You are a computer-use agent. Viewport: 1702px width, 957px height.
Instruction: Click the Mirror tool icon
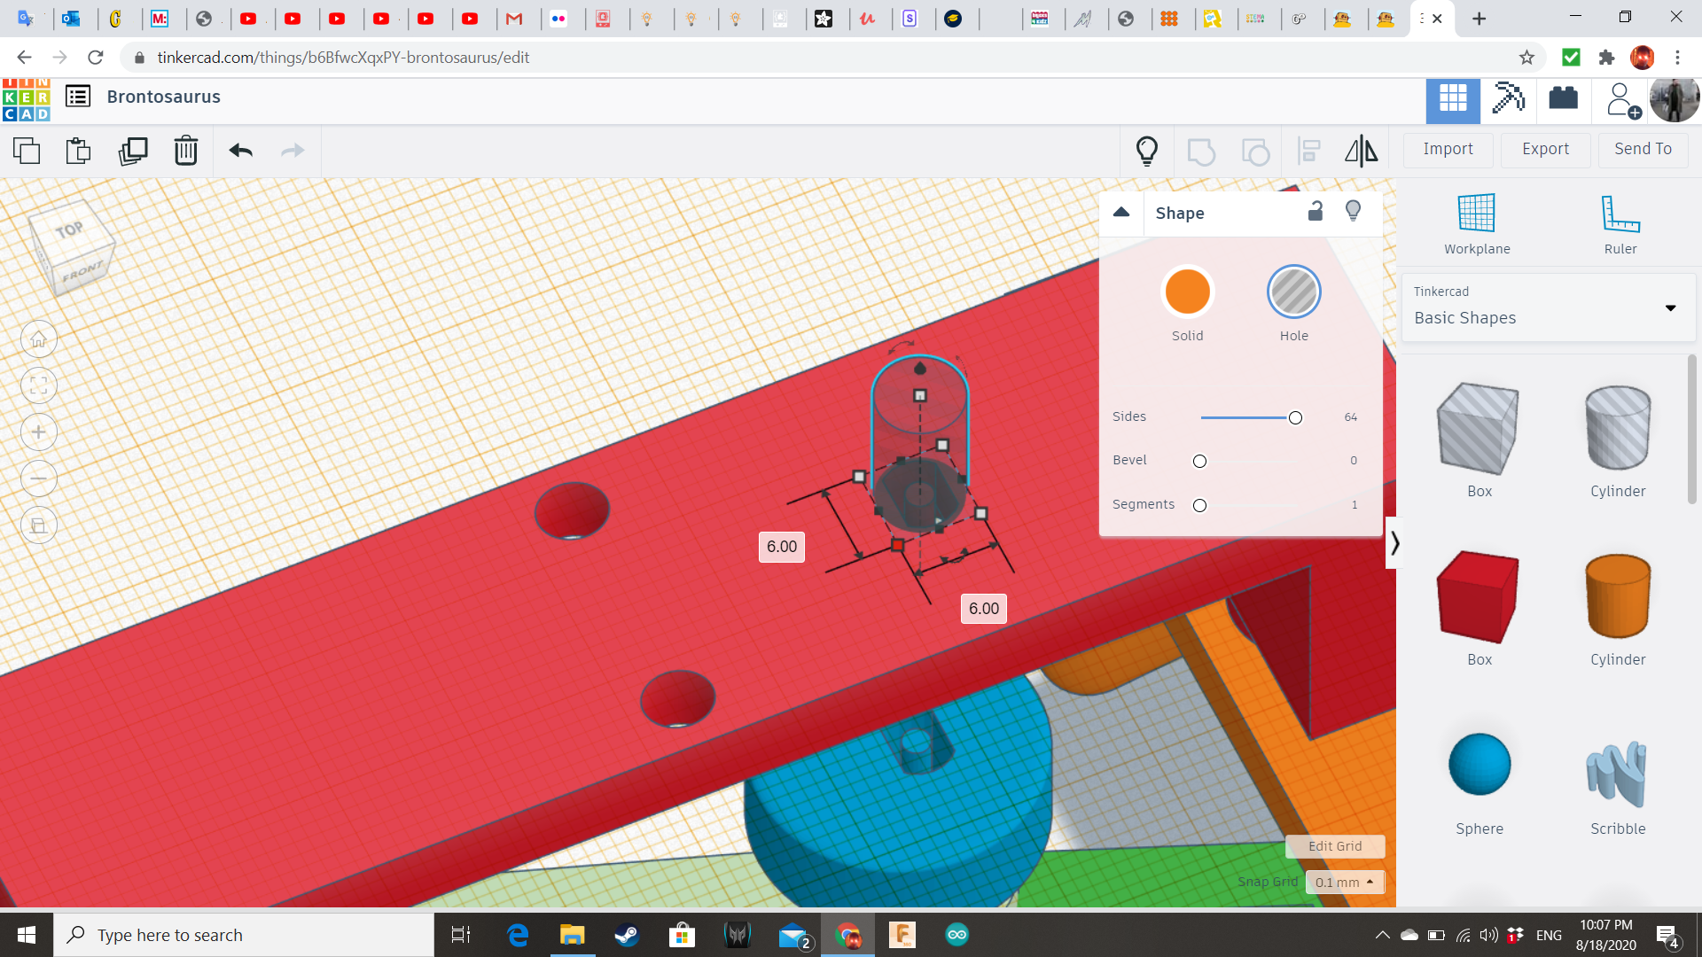tap(1361, 151)
